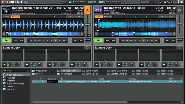This screenshot has height=104, width=185.
Task: Toggle loop ACTIVE on Deck B
Action: (180, 40)
